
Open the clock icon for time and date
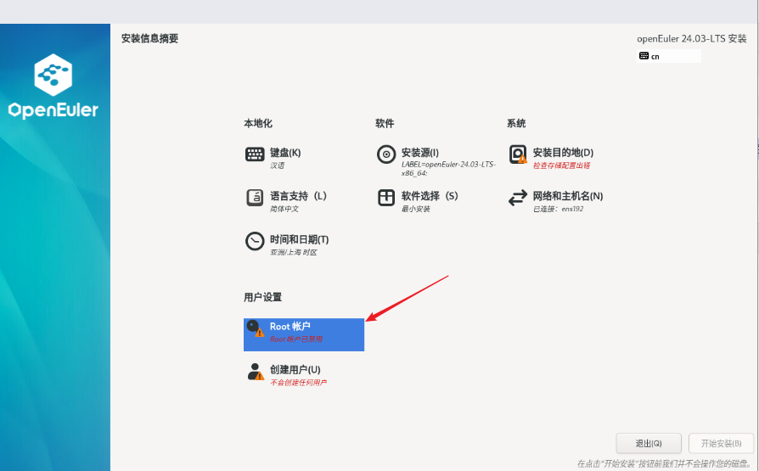click(255, 241)
